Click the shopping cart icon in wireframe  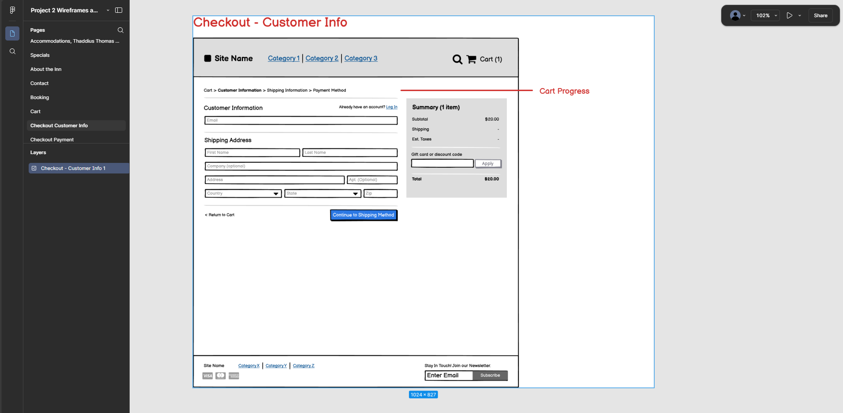coord(471,59)
